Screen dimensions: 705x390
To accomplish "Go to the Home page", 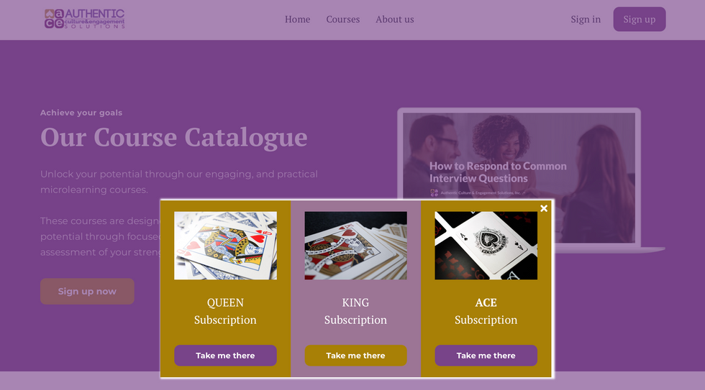I will 297,19.
